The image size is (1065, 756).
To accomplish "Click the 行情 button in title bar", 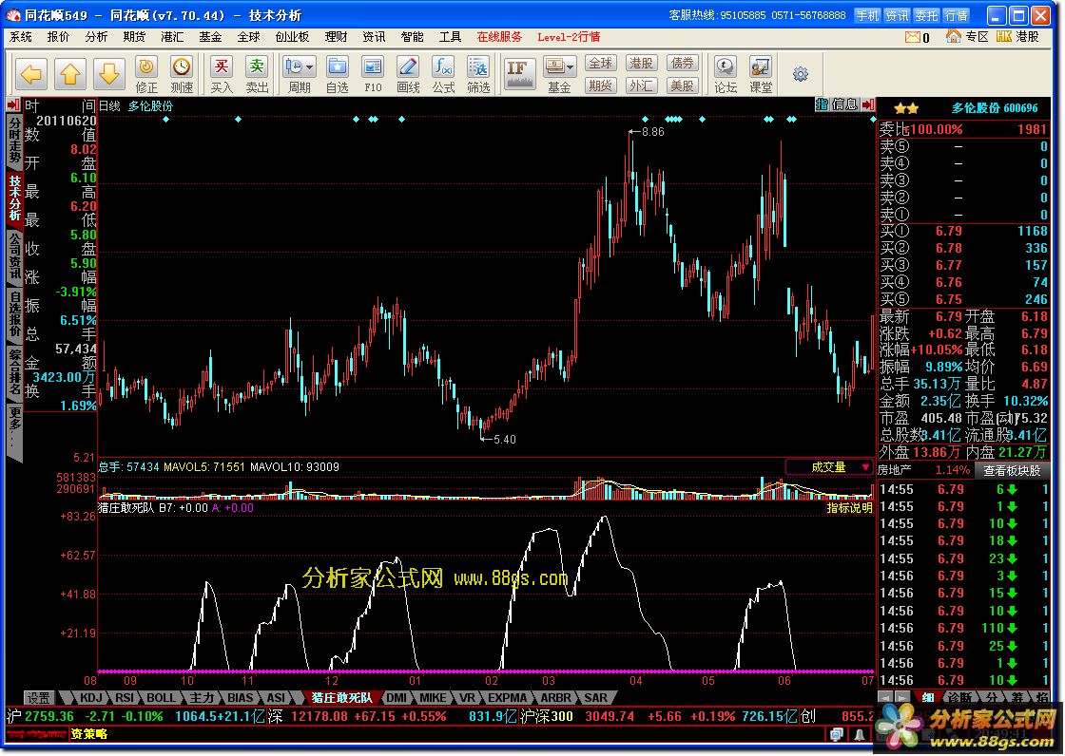I will tap(957, 15).
